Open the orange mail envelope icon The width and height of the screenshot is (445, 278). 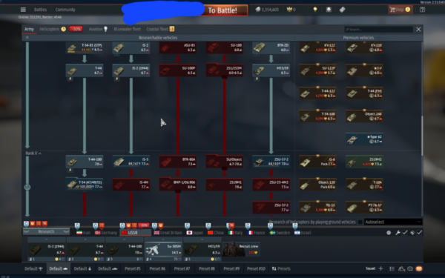[419, 268]
